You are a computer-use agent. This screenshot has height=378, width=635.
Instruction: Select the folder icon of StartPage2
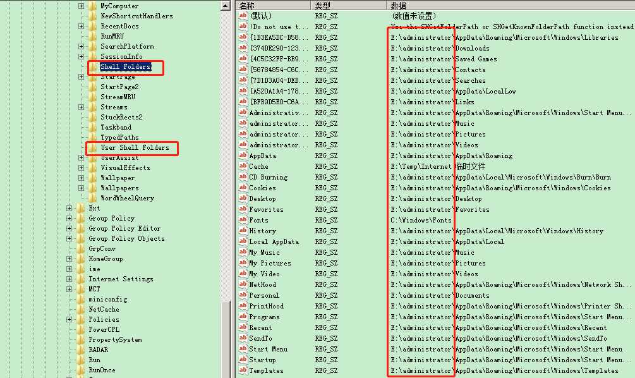[93, 87]
